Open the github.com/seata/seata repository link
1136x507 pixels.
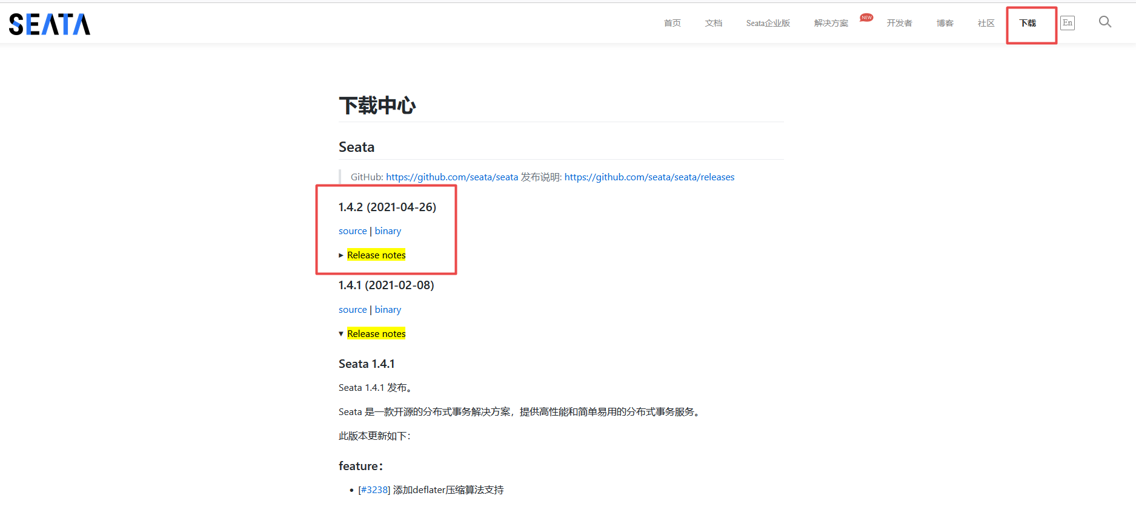452,177
